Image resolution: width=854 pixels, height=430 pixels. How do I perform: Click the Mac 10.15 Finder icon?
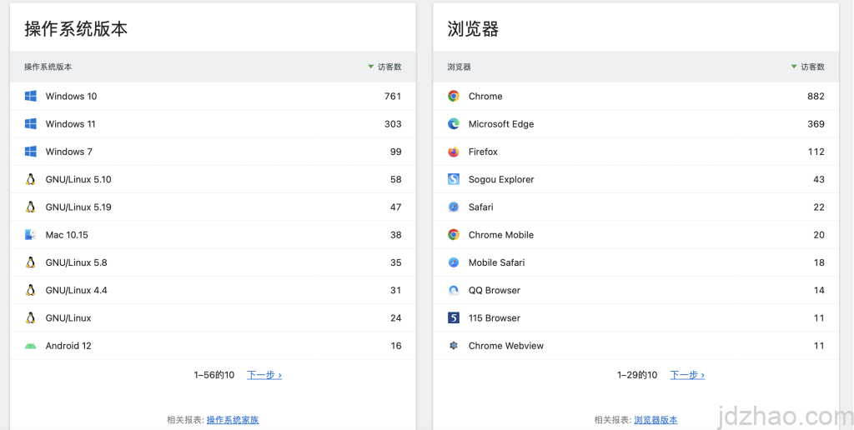coord(31,235)
